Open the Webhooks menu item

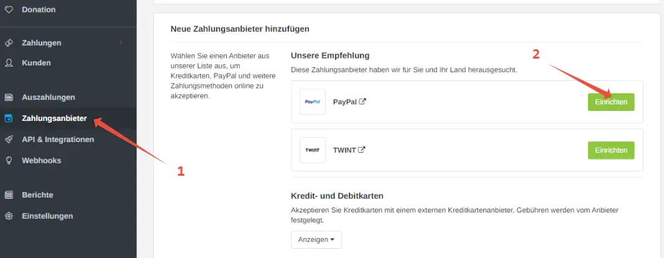tap(41, 160)
